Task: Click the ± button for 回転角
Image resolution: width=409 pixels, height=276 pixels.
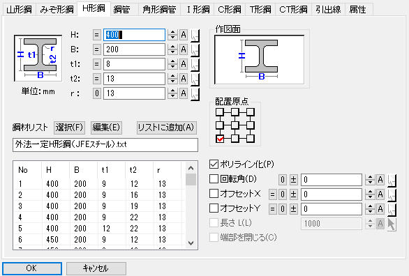Action: (293, 180)
